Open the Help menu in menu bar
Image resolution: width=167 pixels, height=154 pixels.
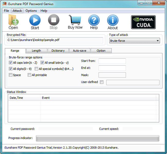coord(44,11)
